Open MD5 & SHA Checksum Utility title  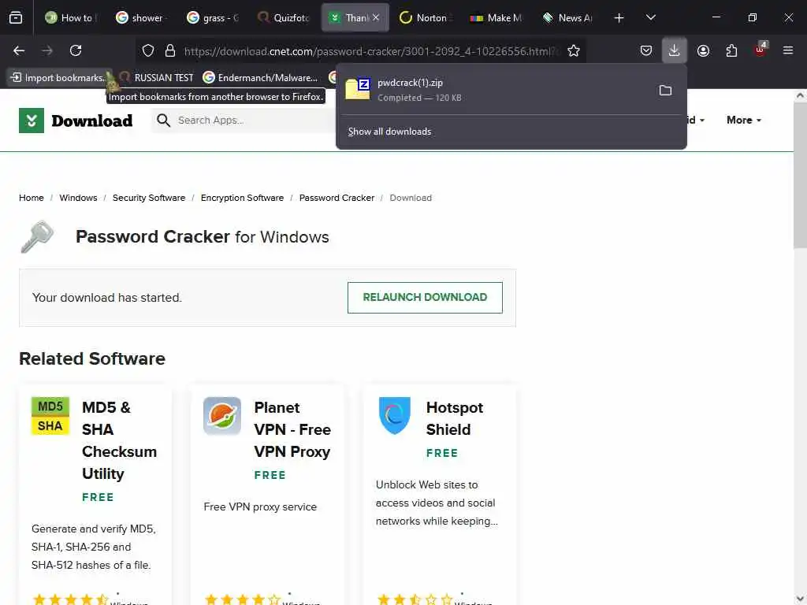tap(120, 440)
